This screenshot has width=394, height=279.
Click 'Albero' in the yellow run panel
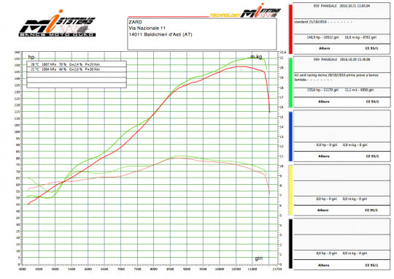[323, 210]
